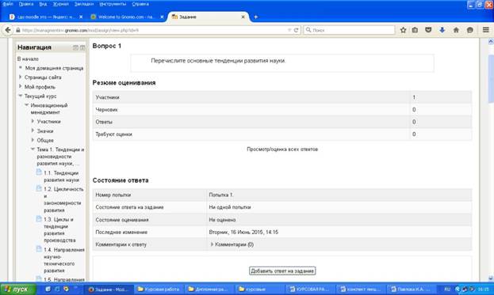Select the Не оценено grading status
Screen dimensions: 494x295
[x=222, y=220]
